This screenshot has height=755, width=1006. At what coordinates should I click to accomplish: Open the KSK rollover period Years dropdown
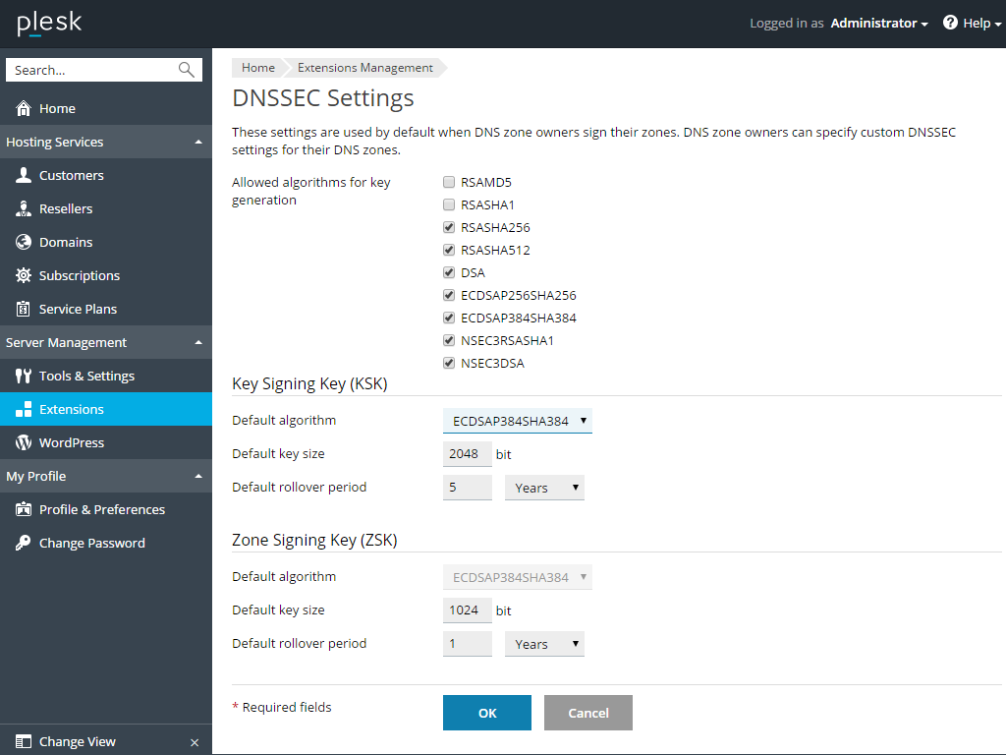544,488
